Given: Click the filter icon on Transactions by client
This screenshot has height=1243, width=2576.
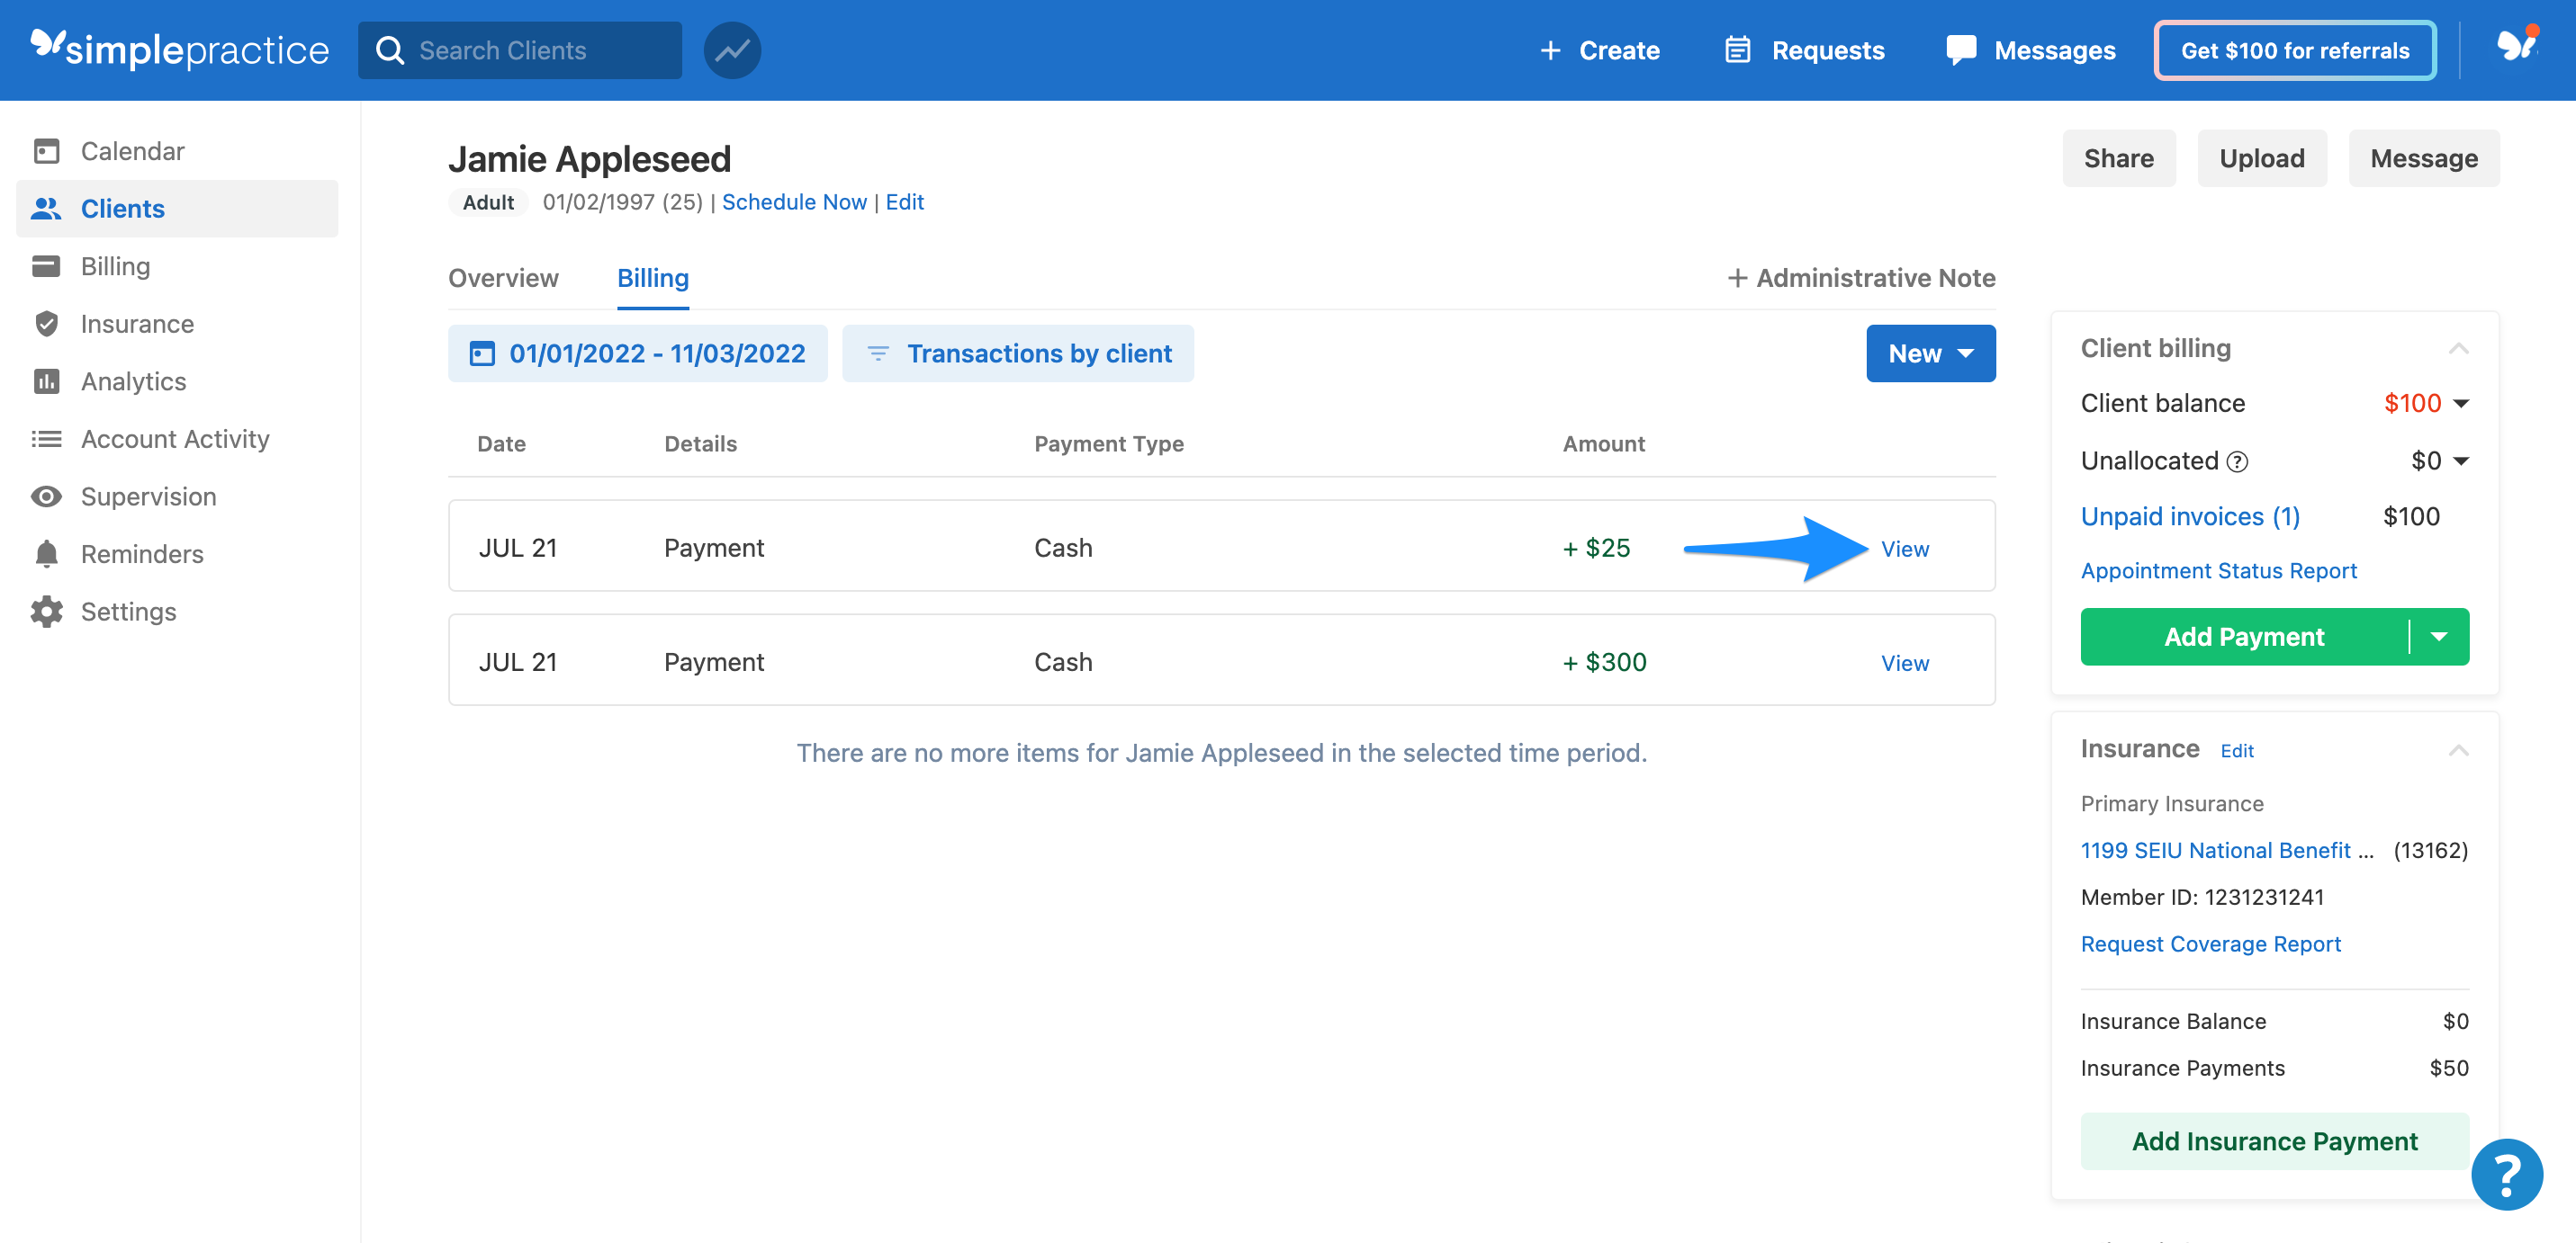Looking at the screenshot, I should [x=878, y=353].
